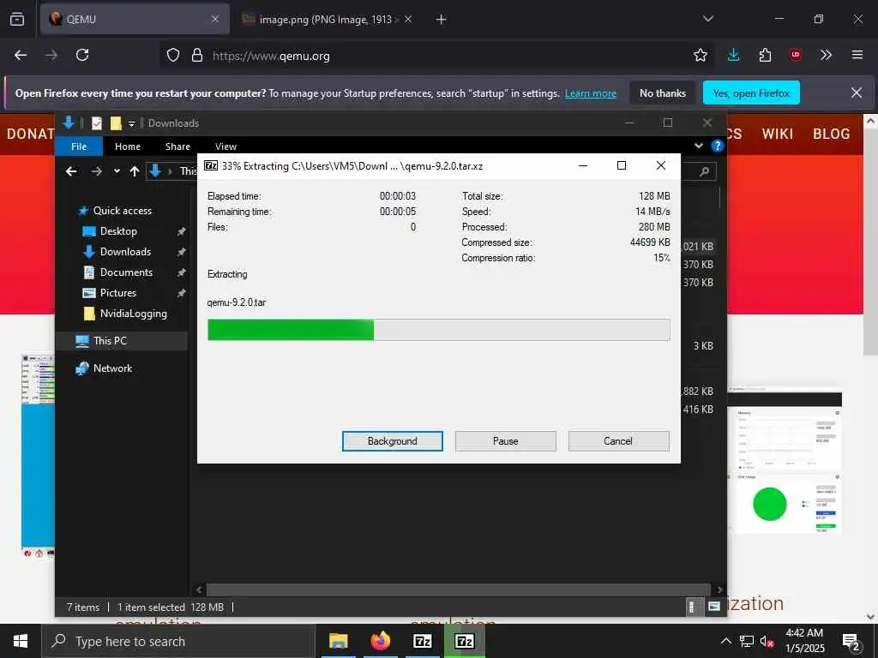
Task: Open Downloads in Explorer sidebar
Action: (125, 252)
